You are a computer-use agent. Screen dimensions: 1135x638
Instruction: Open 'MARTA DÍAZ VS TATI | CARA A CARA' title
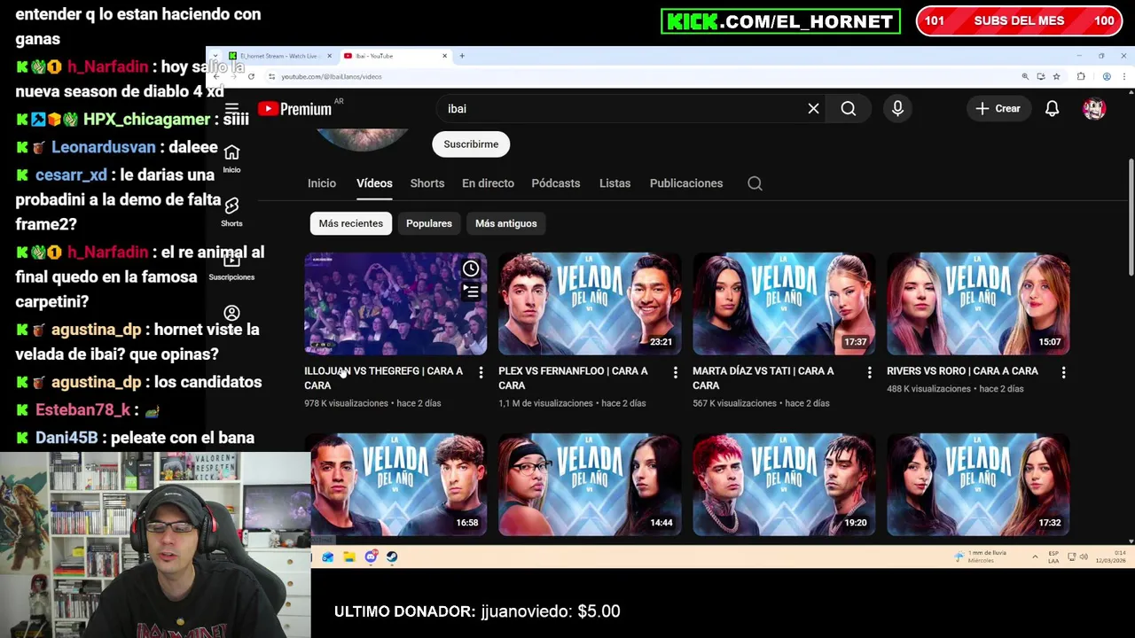pos(763,378)
